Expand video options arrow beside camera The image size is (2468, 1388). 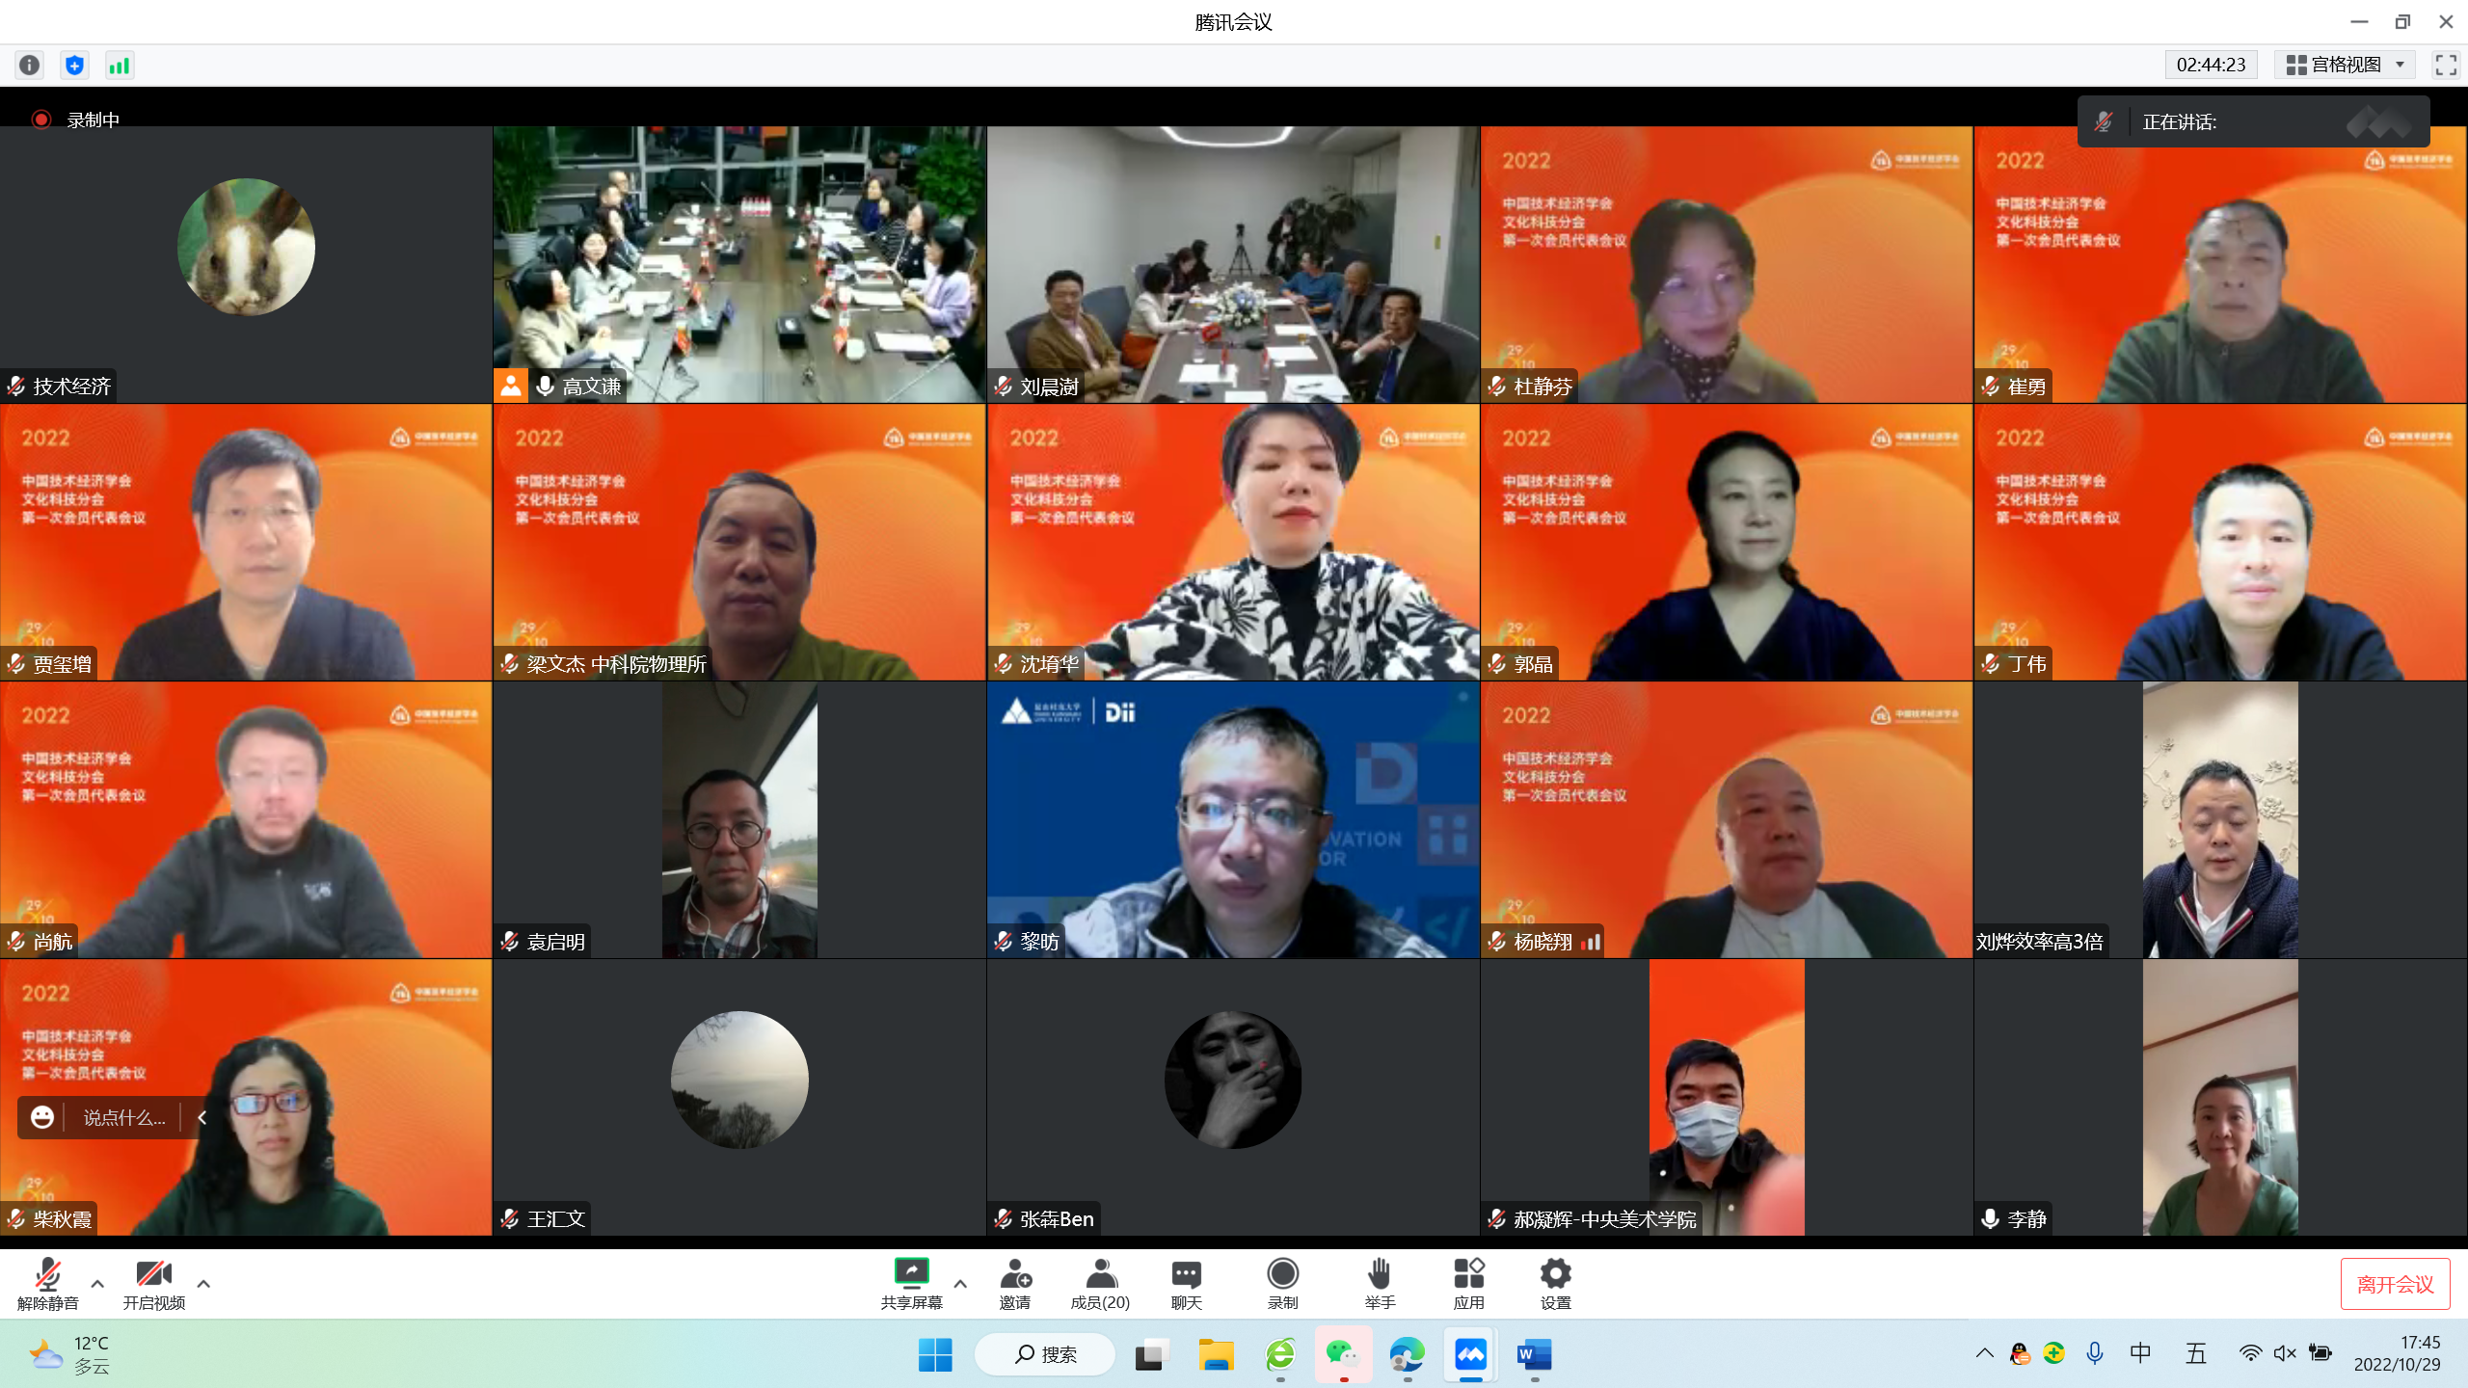pyautogui.click(x=203, y=1283)
